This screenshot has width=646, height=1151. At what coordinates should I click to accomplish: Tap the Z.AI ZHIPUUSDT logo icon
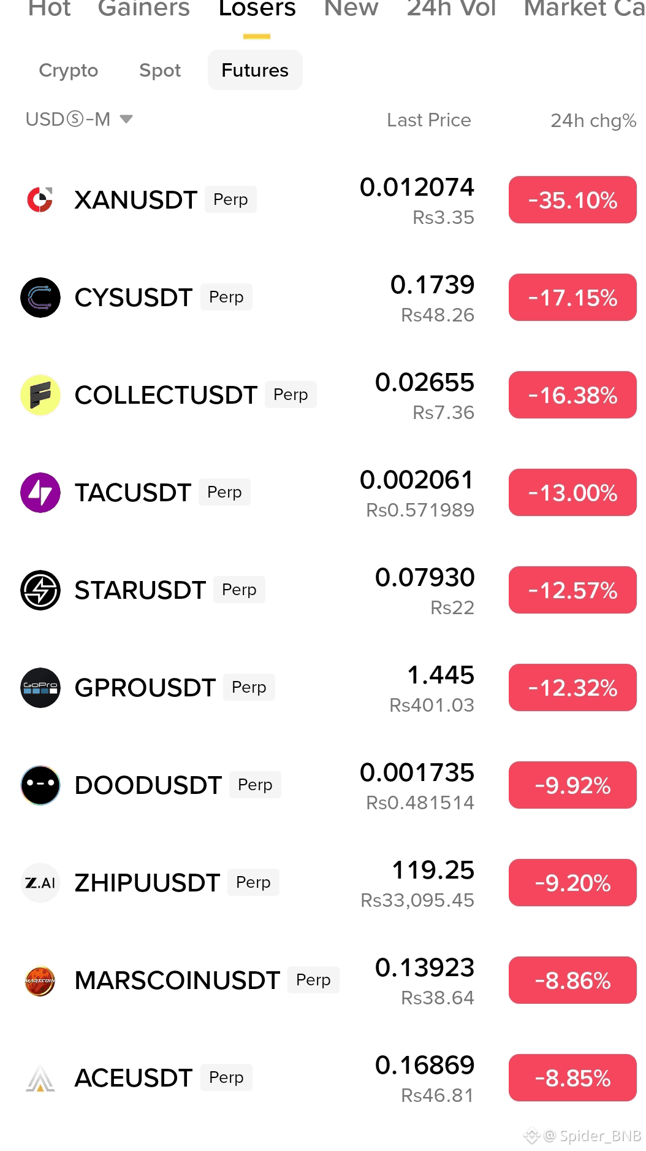pyautogui.click(x=40, y=883)
